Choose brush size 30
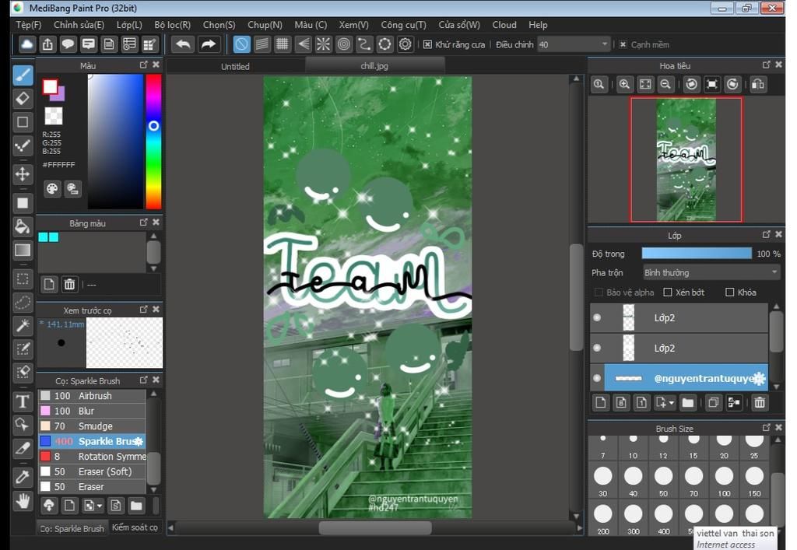This screenshot has width=797, height=550. (603, 481)
